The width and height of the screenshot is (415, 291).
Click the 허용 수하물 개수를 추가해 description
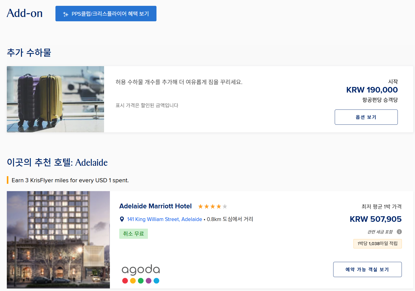pos(179,82)
